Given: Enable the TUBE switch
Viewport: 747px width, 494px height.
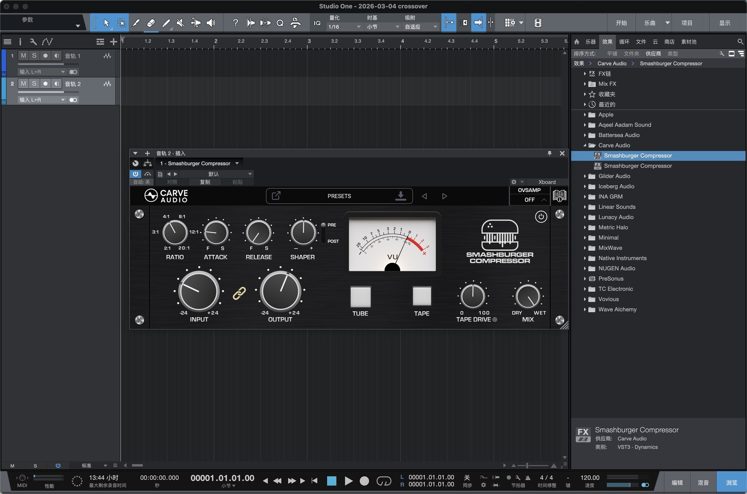Looking at the screenshot, I should click(x=360, y=297).
